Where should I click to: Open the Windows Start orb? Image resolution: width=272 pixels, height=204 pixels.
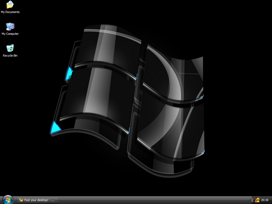point(8,200)
